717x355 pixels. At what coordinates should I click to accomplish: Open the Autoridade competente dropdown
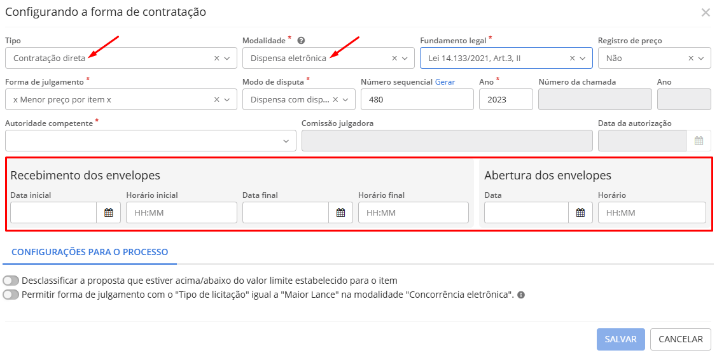(151, 141)
